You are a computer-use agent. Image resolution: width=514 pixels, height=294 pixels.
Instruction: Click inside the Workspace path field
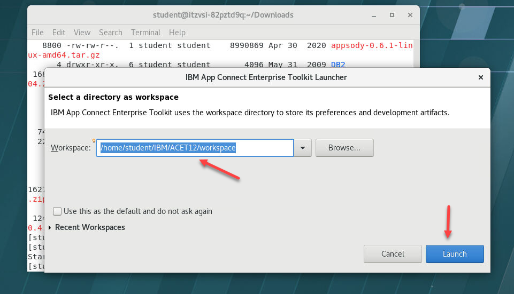(x=195, y=148)
